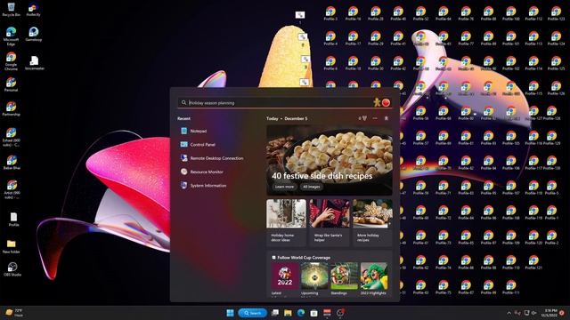Click the gingerbread man icon in search box
The height and width of the screenshot is (320, 570).
tap(377, 103)
